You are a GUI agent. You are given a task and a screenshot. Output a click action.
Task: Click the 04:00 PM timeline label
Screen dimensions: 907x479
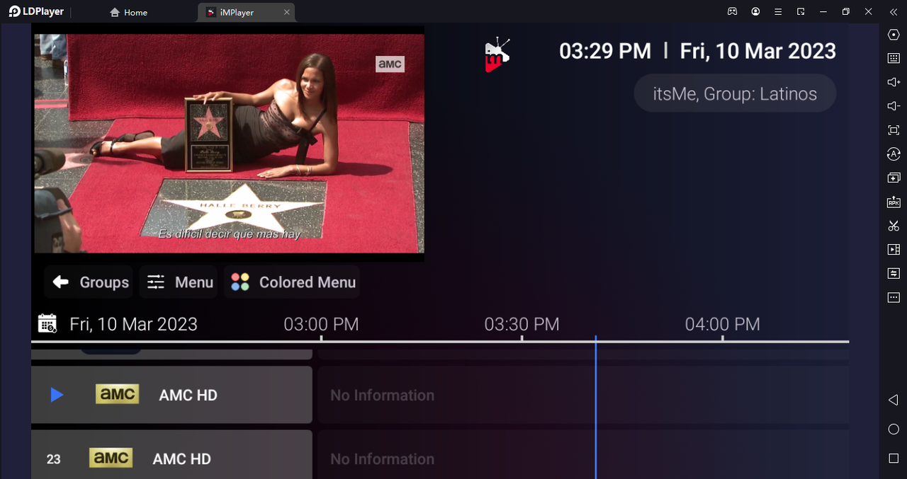point(722,324)
